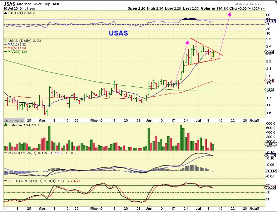Image resolution: width=277 pixels, height=212 pixels.
Task: Click the volume bars icon beside Volume 134,119
Action: click(x=6, y=125)
